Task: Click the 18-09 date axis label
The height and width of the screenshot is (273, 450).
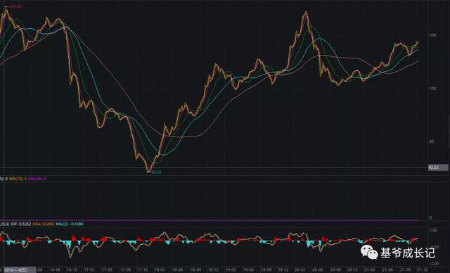Action: click(x=195, y=270)
